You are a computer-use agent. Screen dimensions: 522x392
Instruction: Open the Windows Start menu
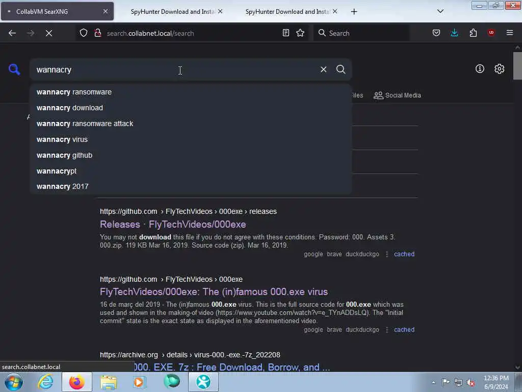14,382
